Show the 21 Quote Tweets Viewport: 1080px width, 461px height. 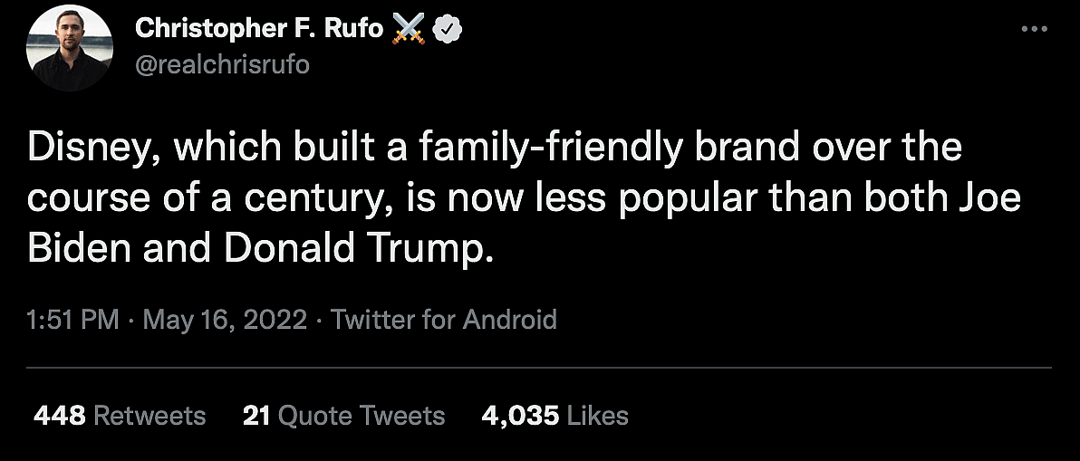click(344, 416)
